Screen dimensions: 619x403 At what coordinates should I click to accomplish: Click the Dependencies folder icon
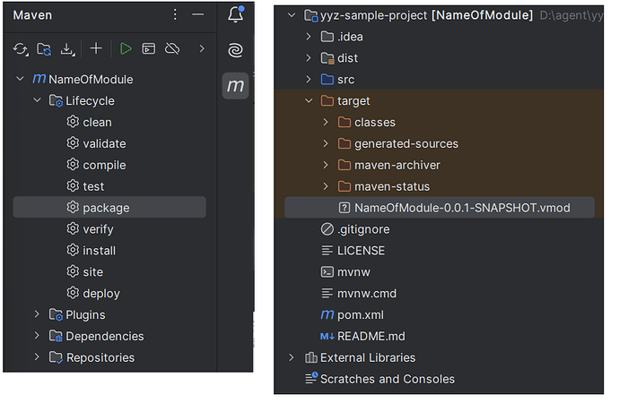click(x=56, y=336)
